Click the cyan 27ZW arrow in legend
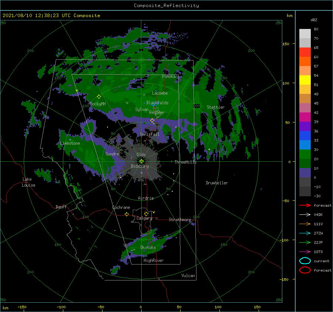This screenshot has width=333, height=312. (x=305, y=233)
